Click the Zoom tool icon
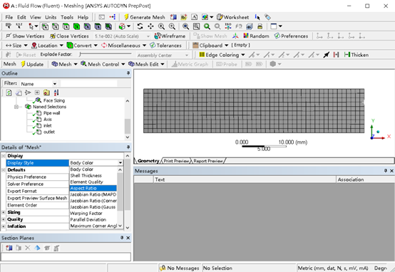 [x=161, y=26]
